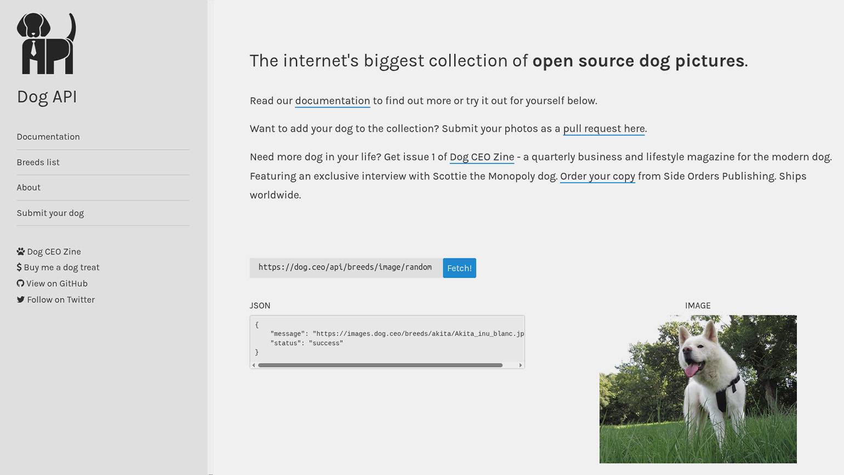This screenshot has height=475, width=844.
Task: Open the pull request here link
Action: click(603, 129)
